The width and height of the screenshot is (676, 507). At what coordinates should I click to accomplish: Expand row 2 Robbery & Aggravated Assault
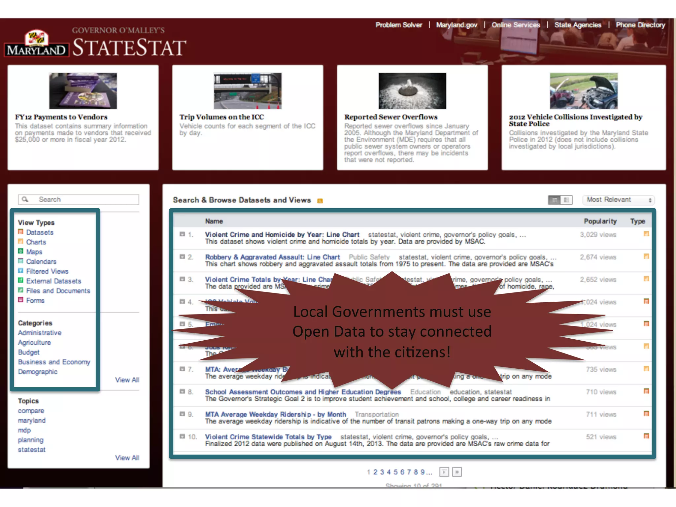coord(182,257)
